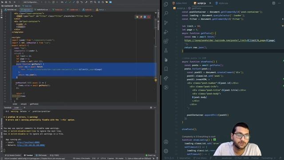This screenshot has width=284, height=160.
Task: Click the src folder in WebStorm breadcrumb
Action: tap(18, 6)
